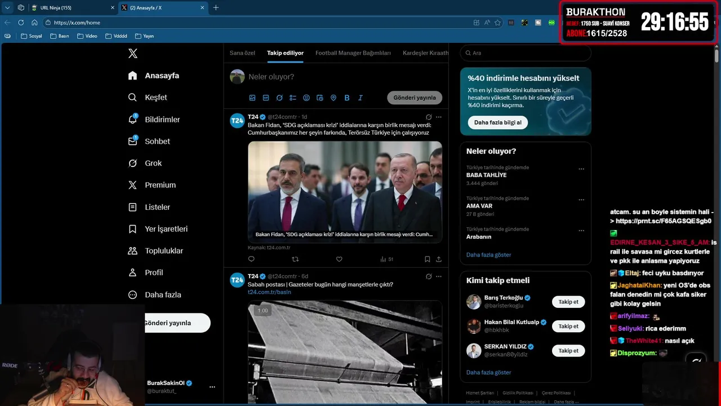Apply bold formatting in composer
The height and width of the screenshot is (406, 721).
pyautogui.click(x=347, y=98)
